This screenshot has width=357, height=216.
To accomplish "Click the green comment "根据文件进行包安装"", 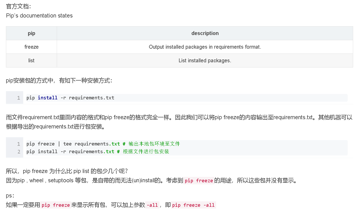I will click(146, 151).
